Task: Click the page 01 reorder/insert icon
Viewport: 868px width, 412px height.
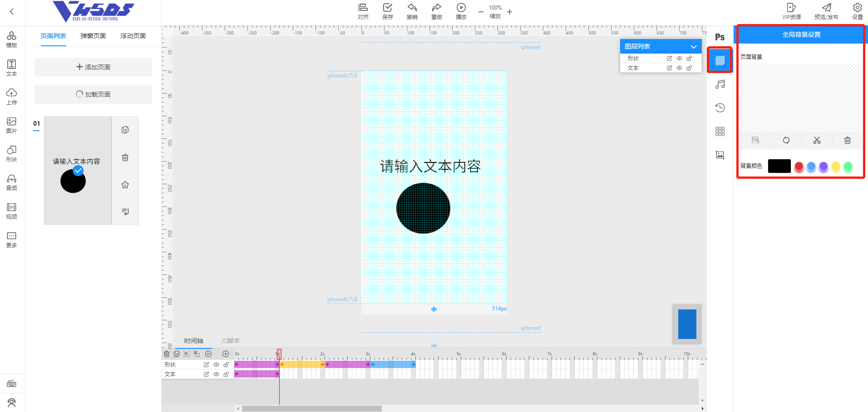Action: coord(125,211)
